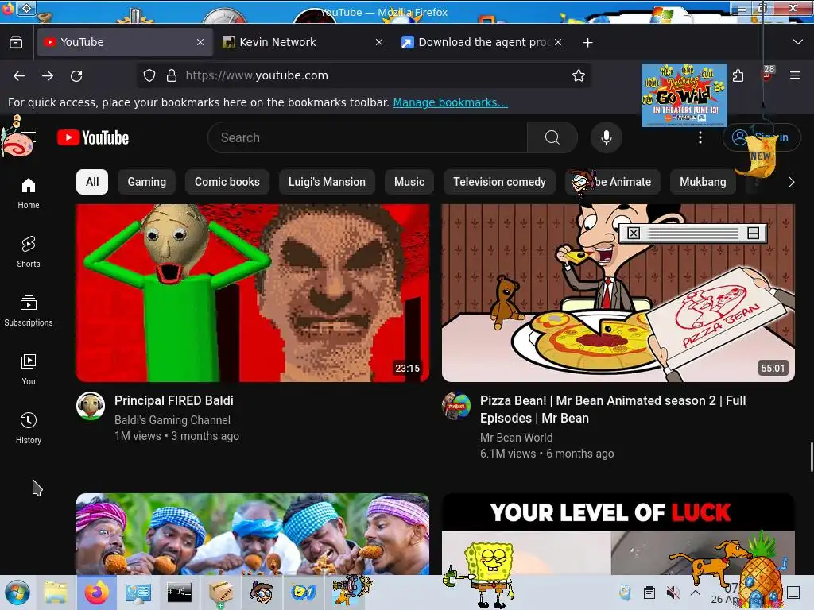The image size is (814, 610).
Task: Open YouTube settings three-dot menu
Action: pos(700,137)
